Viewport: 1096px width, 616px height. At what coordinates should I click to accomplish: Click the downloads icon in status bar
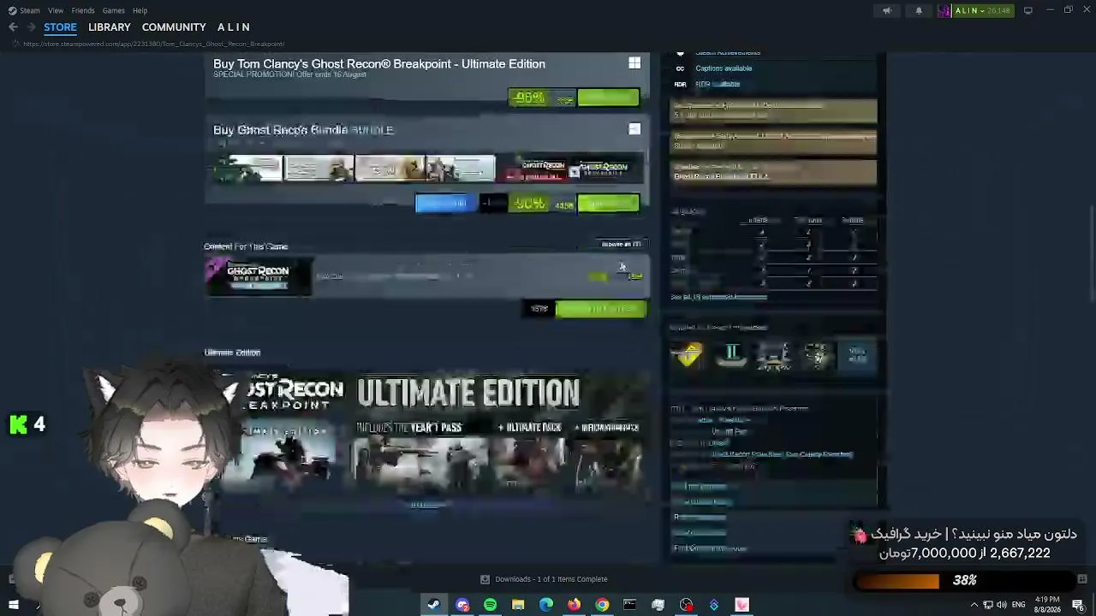[x=485, y=579]
